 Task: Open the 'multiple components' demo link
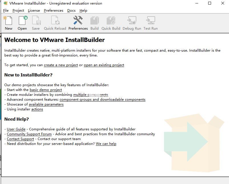click(x=91, y=95)
